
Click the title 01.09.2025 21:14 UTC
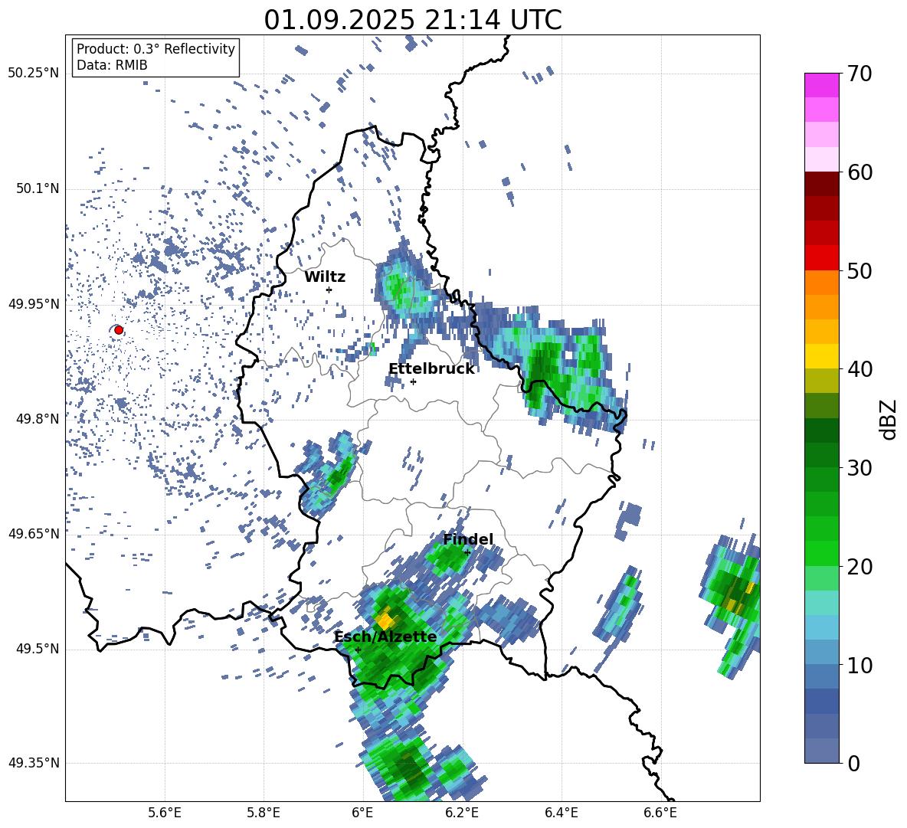pyautogui.click(x=413, y=20)
